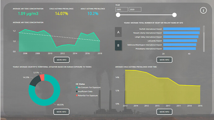Grab the right handle of the year slider
The height and width of the screenshot is (120, 214).
click(x=174, y=15)
